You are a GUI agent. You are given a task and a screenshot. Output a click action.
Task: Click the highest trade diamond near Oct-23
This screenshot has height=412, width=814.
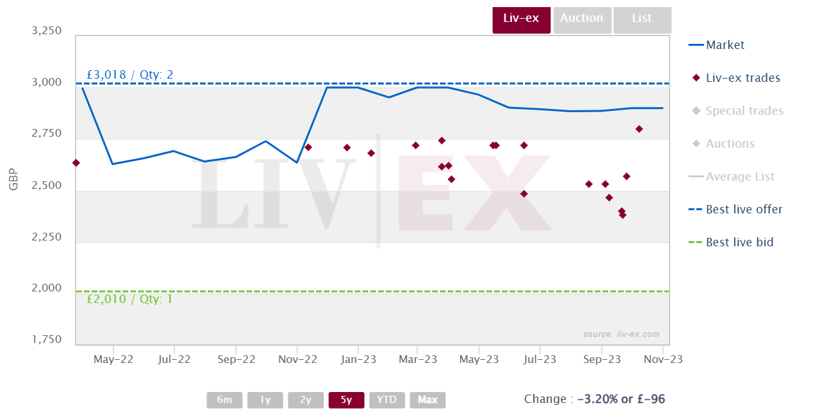[x=639, y=129]
